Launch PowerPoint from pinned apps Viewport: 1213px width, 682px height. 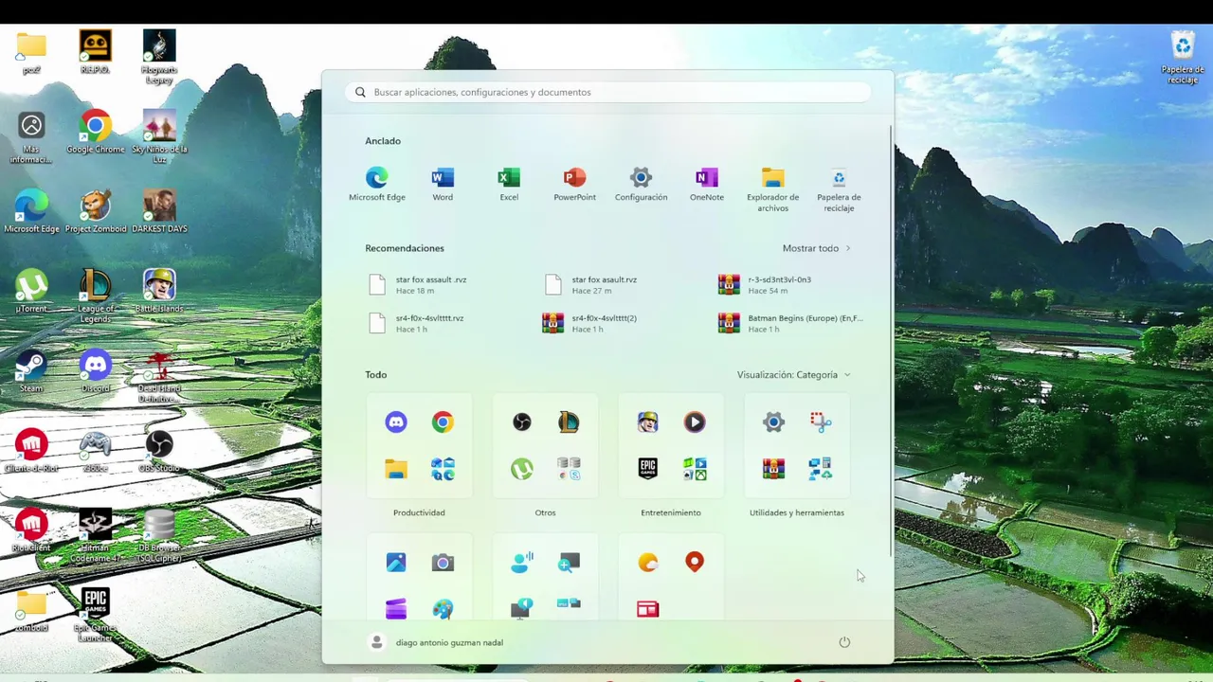574,184
